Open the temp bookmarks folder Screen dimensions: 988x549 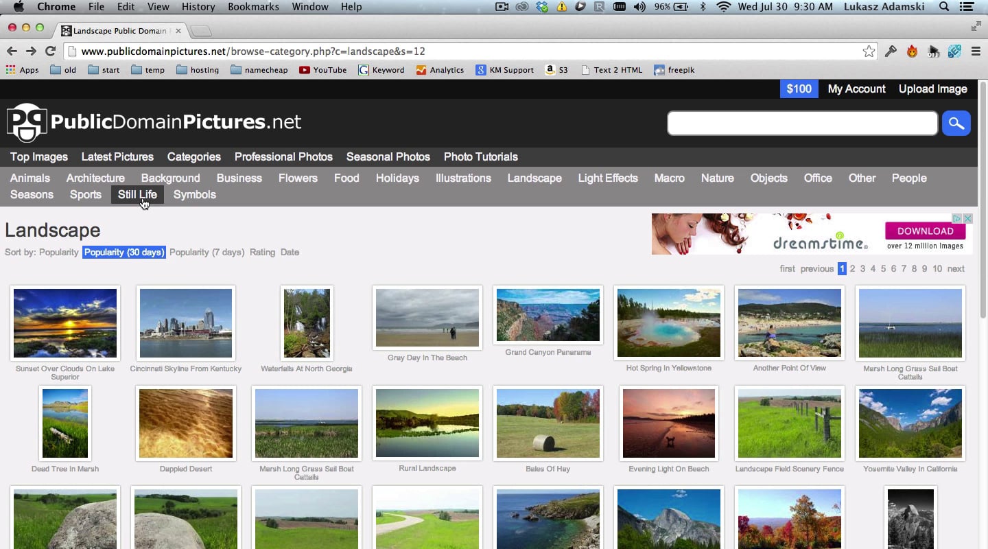148,70
